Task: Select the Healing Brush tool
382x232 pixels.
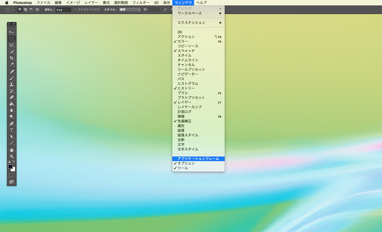Action: click(x=11, y=72)
